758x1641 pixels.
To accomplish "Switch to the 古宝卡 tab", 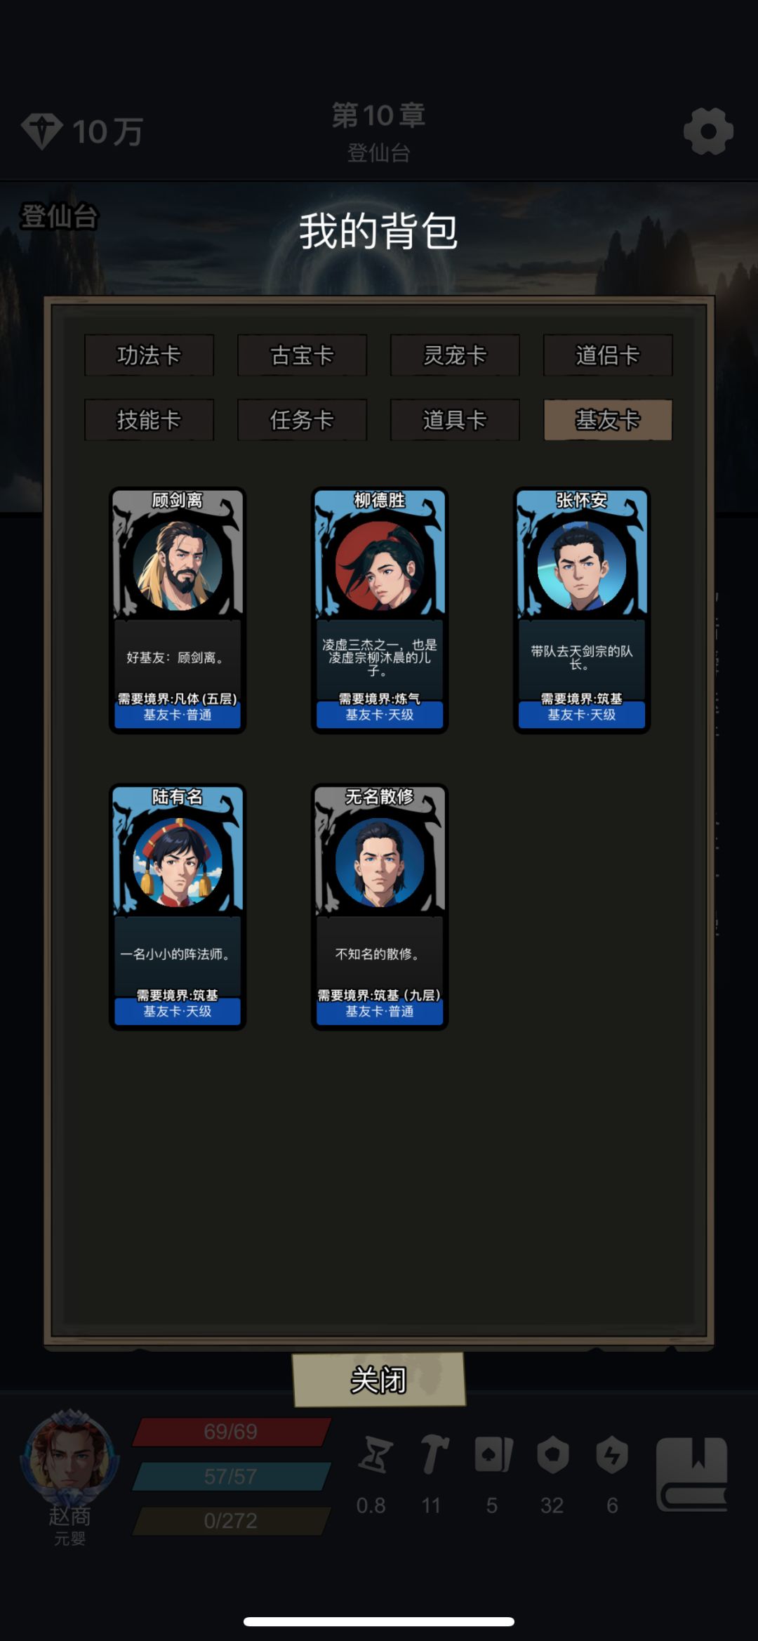I will click(x=302, y=355).
